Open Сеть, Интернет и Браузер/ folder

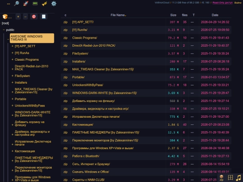pos(91,164)
